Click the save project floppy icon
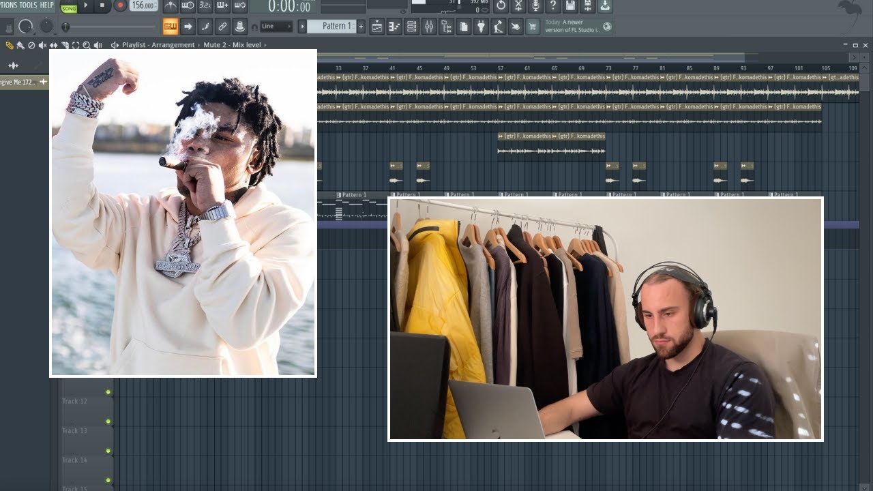 [x=570, y=5]
